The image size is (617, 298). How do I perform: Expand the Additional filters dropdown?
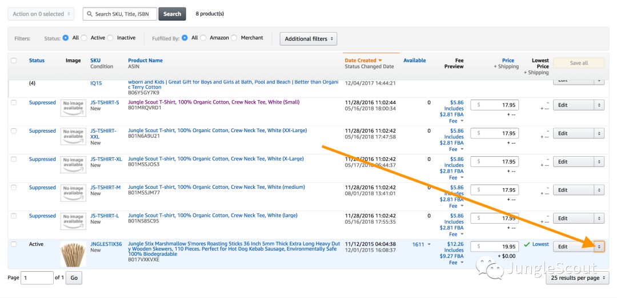pos(308,39)
